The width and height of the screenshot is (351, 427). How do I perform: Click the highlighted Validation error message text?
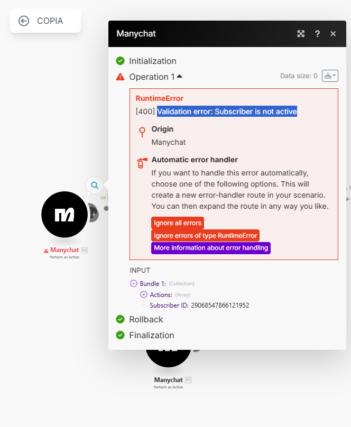[x=227, y=112]
